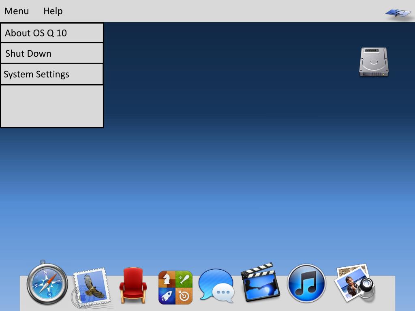Open iMovie clapperboard icon

click(260, 282)
